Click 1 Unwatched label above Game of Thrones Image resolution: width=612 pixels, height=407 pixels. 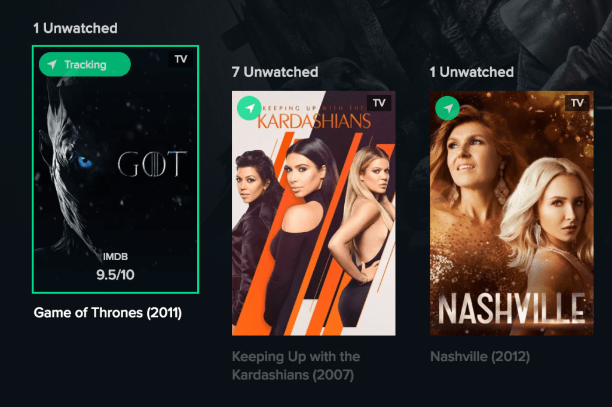tap(75, 28)
